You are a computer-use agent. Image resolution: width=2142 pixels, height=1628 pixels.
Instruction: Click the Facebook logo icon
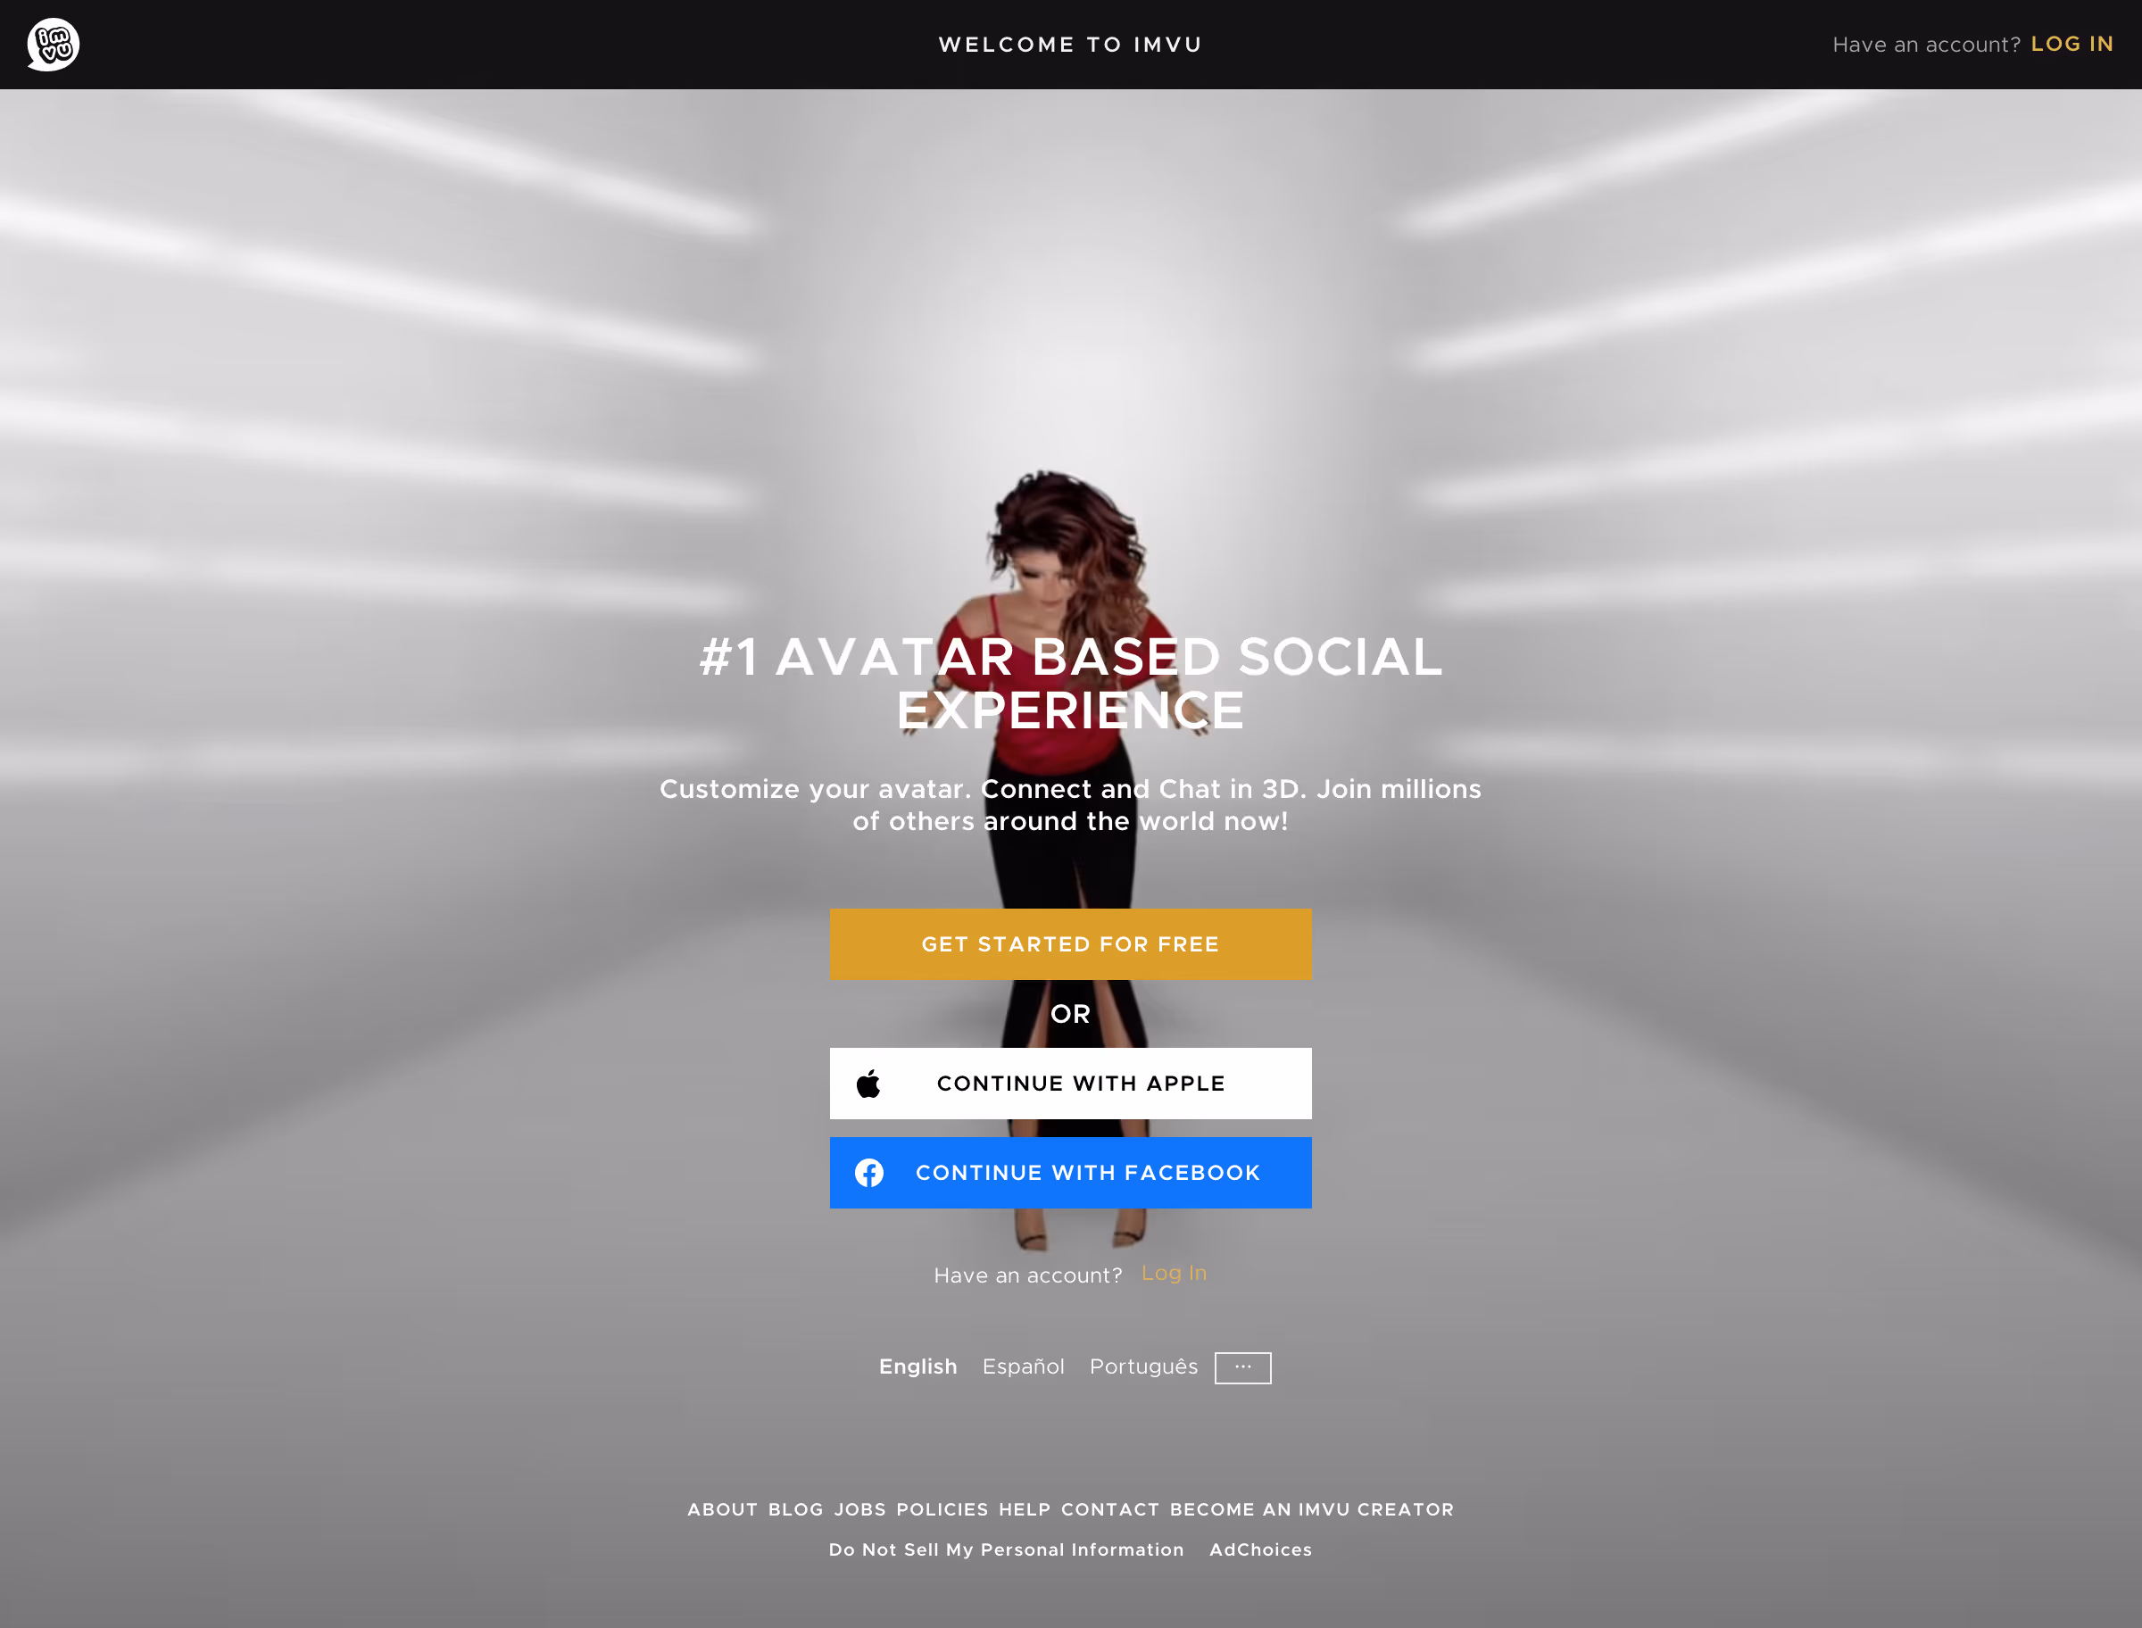point(869,1173)
